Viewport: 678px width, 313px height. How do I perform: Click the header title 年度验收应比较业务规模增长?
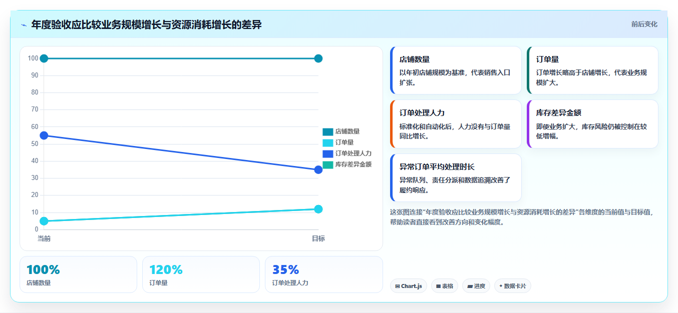tap(146, 24)
